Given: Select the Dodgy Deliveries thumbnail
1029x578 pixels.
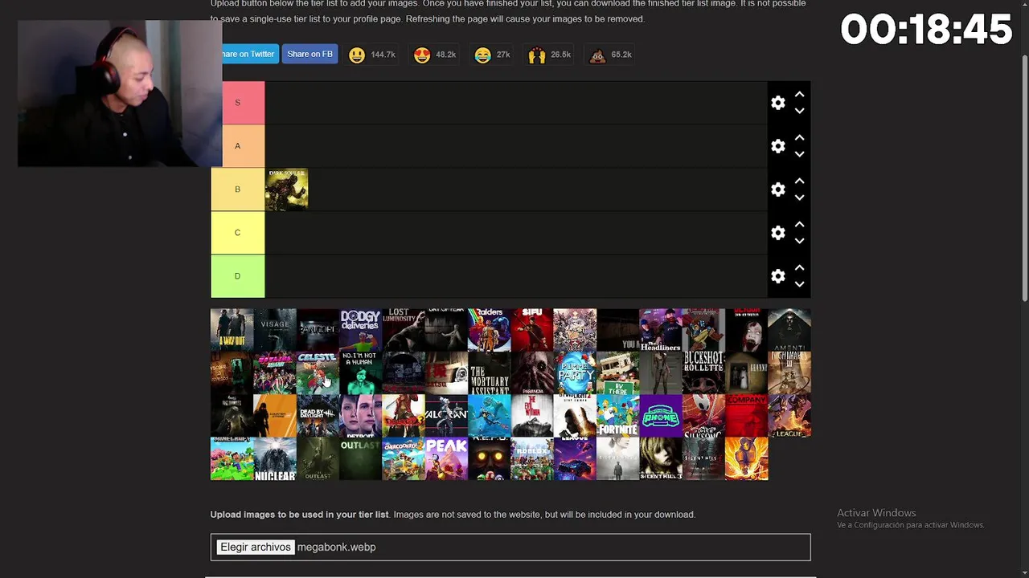Looking at the screenshot, I should click(x=360, y=330).
